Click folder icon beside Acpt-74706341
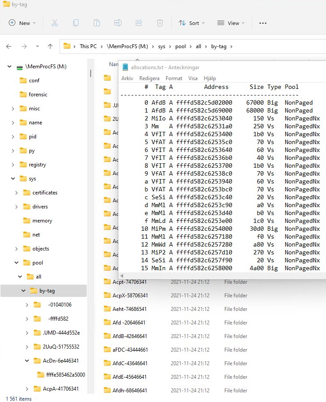Image resolution: width=326 pixels, height=402 pixels. tap(107, 282)
